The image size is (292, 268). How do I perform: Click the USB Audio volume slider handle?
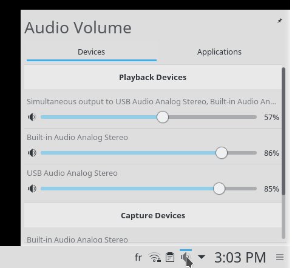[x=219, y=189]
